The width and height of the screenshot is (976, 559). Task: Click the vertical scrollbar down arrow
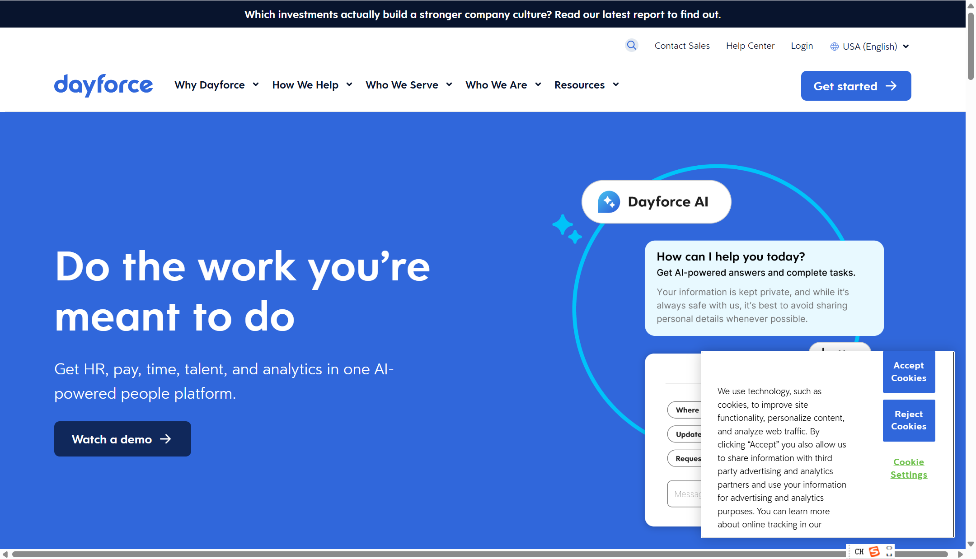tap(971, 544)
